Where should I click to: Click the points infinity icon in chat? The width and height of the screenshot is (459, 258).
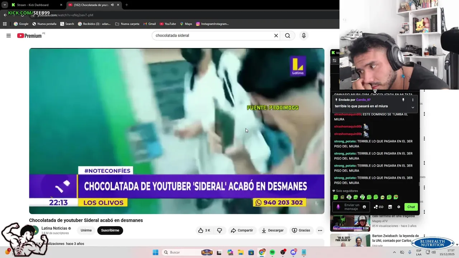378,207
